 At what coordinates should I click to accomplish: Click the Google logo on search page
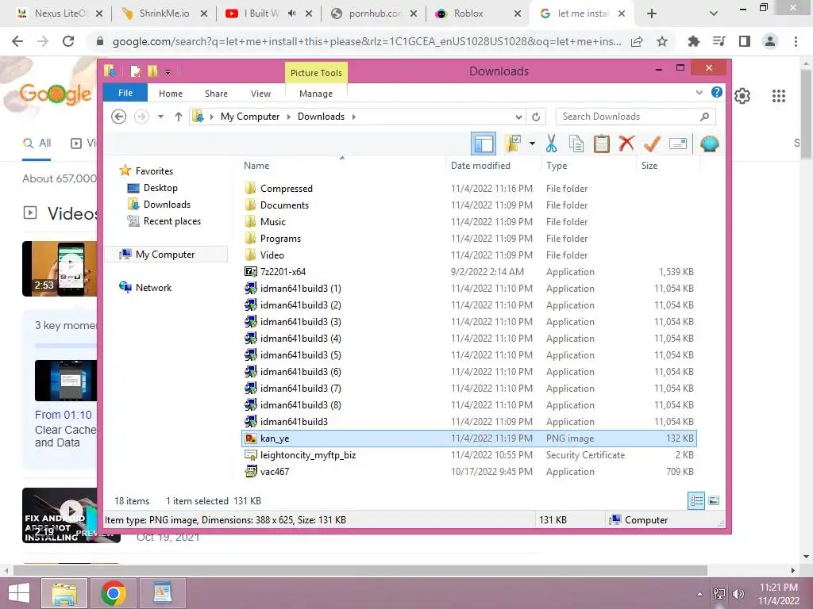(x=56, y=94)
